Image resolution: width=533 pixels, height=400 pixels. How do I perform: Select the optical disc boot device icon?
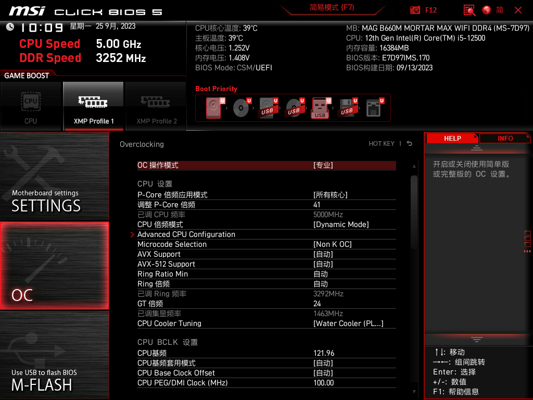click(x=240, y=107)
